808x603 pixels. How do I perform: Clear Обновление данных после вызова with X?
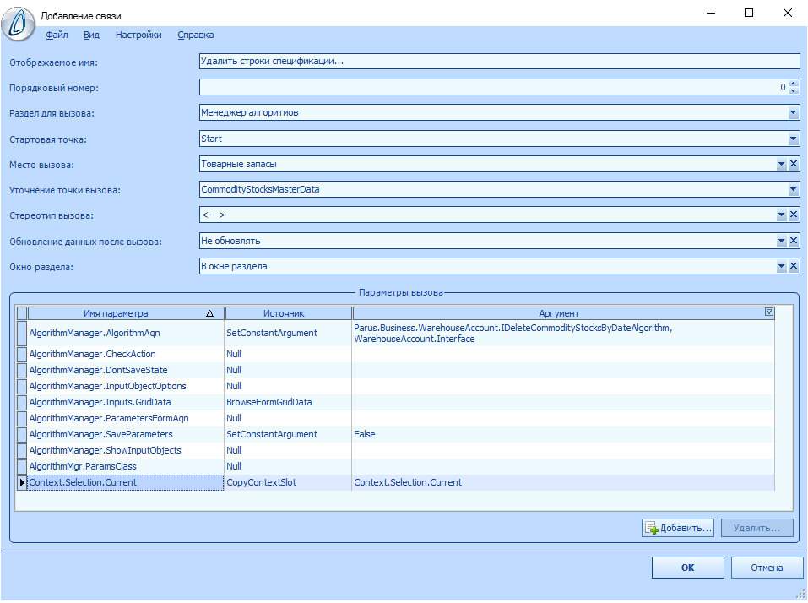pyautogui.click(x=793, y=241)
